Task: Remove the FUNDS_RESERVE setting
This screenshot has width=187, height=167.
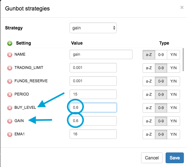Action: tap(10, 81)
